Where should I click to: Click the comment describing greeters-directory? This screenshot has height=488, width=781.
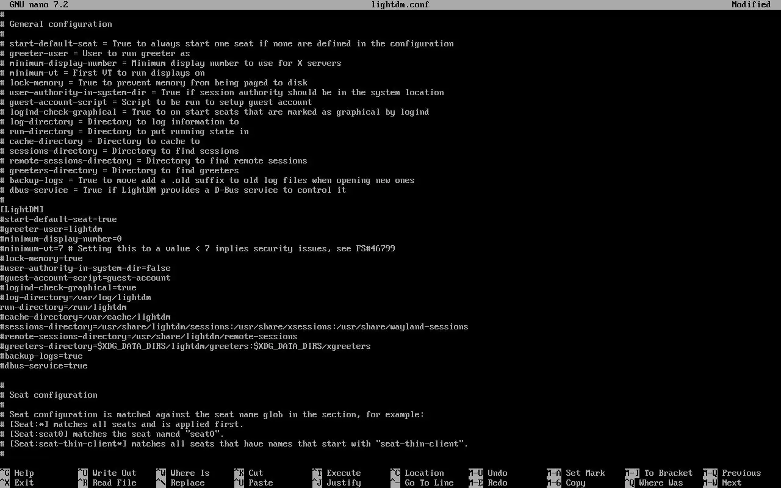[x=120, y=170]
